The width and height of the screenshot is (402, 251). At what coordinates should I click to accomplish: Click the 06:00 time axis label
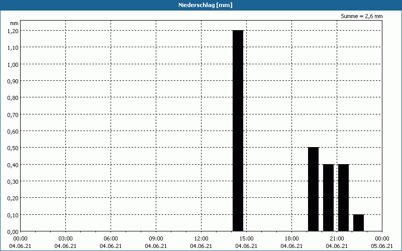pos(111,239)
